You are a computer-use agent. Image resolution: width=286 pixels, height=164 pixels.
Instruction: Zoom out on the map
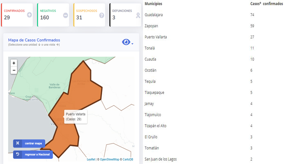click(14, 70)
